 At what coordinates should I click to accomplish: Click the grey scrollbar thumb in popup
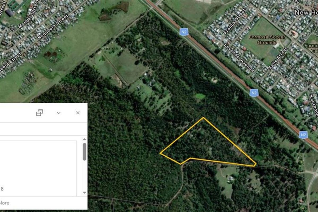(85, 152)
